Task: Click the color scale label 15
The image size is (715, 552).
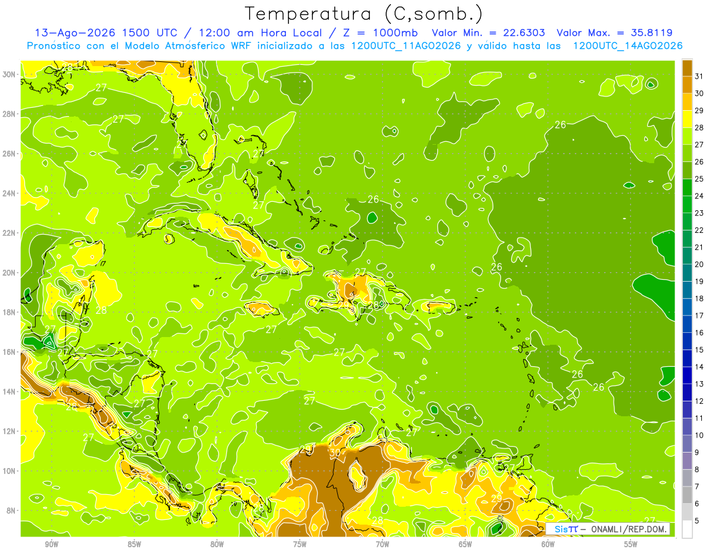Action: (x=700, y=350)
